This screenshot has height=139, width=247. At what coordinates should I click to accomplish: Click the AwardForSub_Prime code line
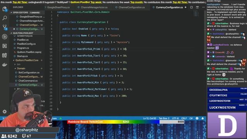coord(94,49)
